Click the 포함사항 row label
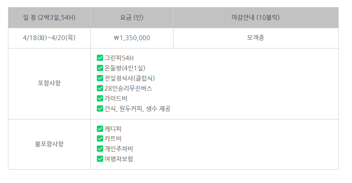 [x=50, y=83]
